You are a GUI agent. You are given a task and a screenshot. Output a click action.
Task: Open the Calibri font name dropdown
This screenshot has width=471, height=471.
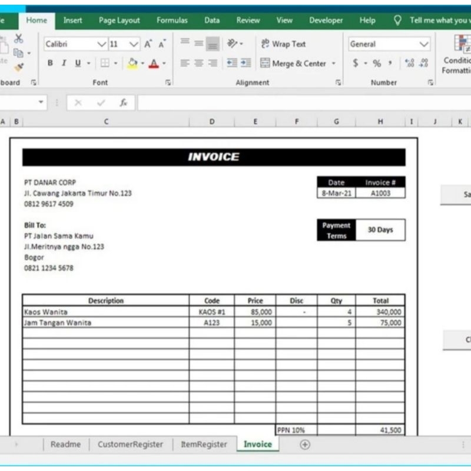coord(102,44)
